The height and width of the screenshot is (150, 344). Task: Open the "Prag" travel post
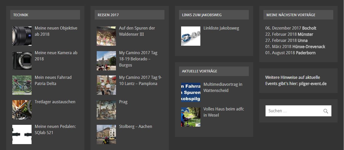[123, 102]
